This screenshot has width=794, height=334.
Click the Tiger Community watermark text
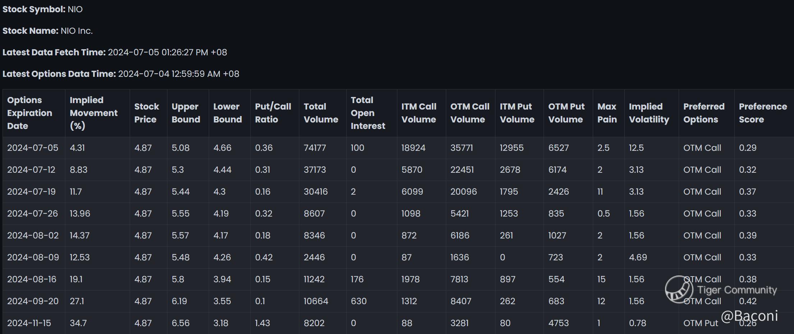[x=737, y=290]
